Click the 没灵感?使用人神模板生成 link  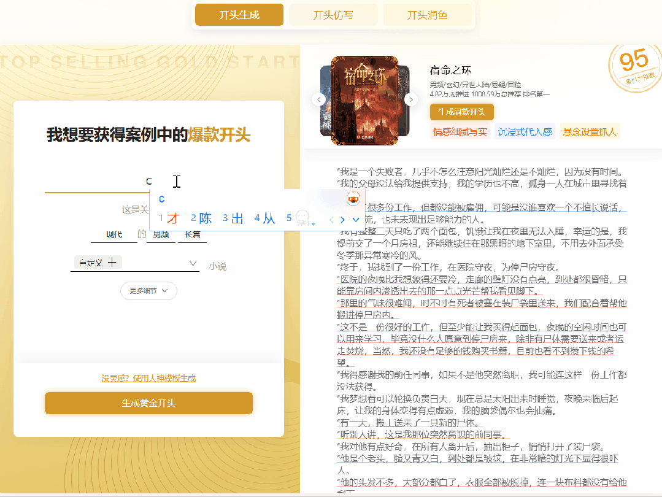click(148, 379)
